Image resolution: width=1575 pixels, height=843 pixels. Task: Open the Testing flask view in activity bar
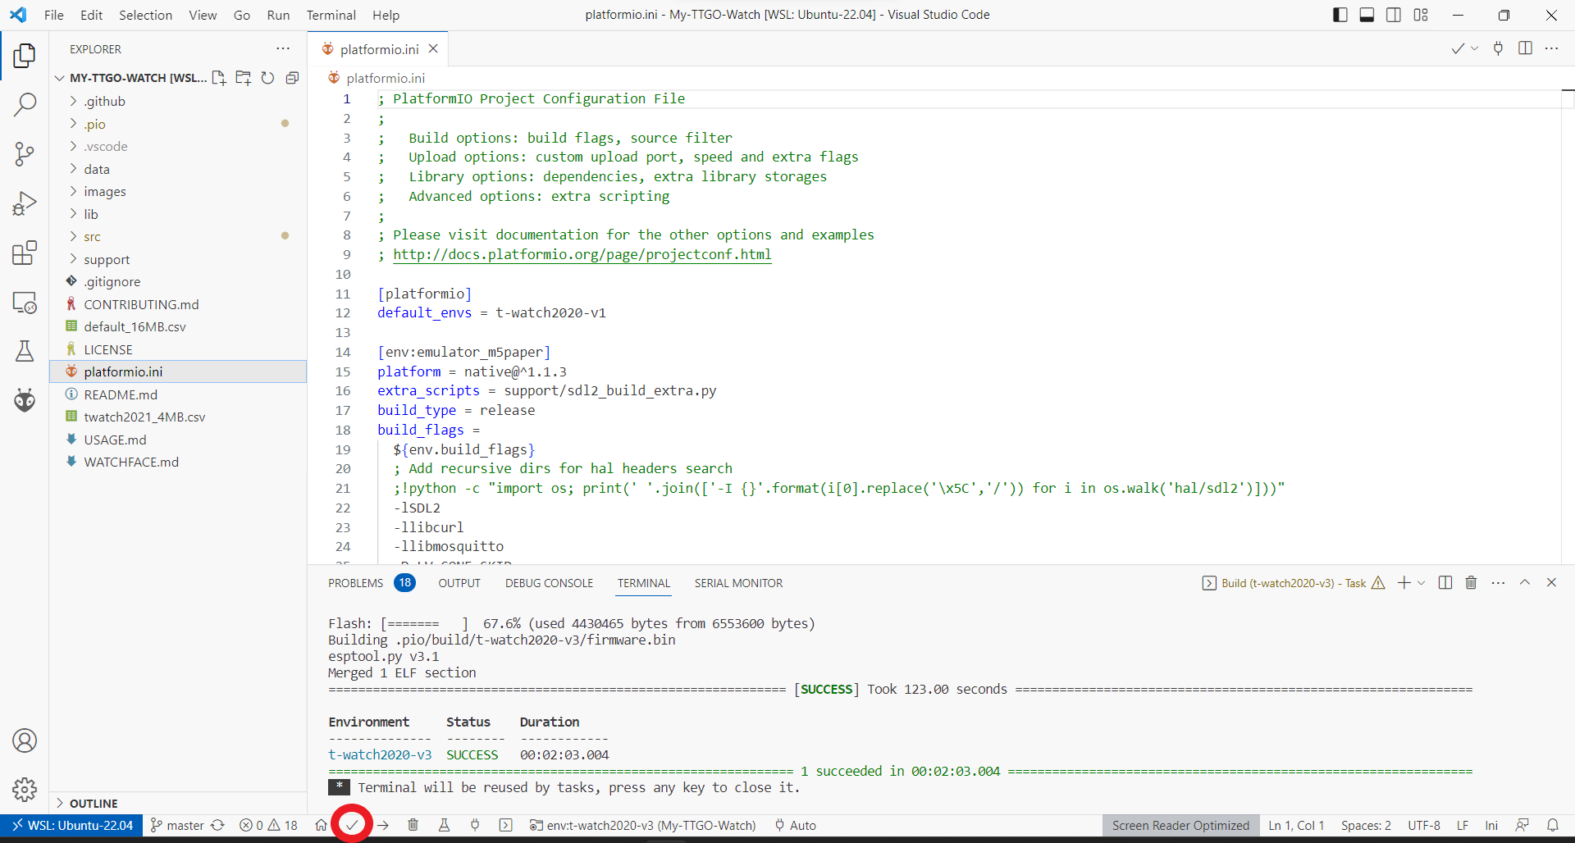25,351
